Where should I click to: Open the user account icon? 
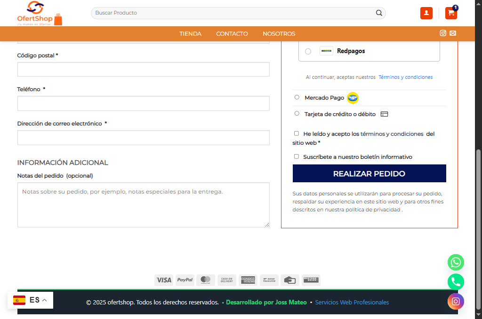pyautogui.click(x=426, y=13)
